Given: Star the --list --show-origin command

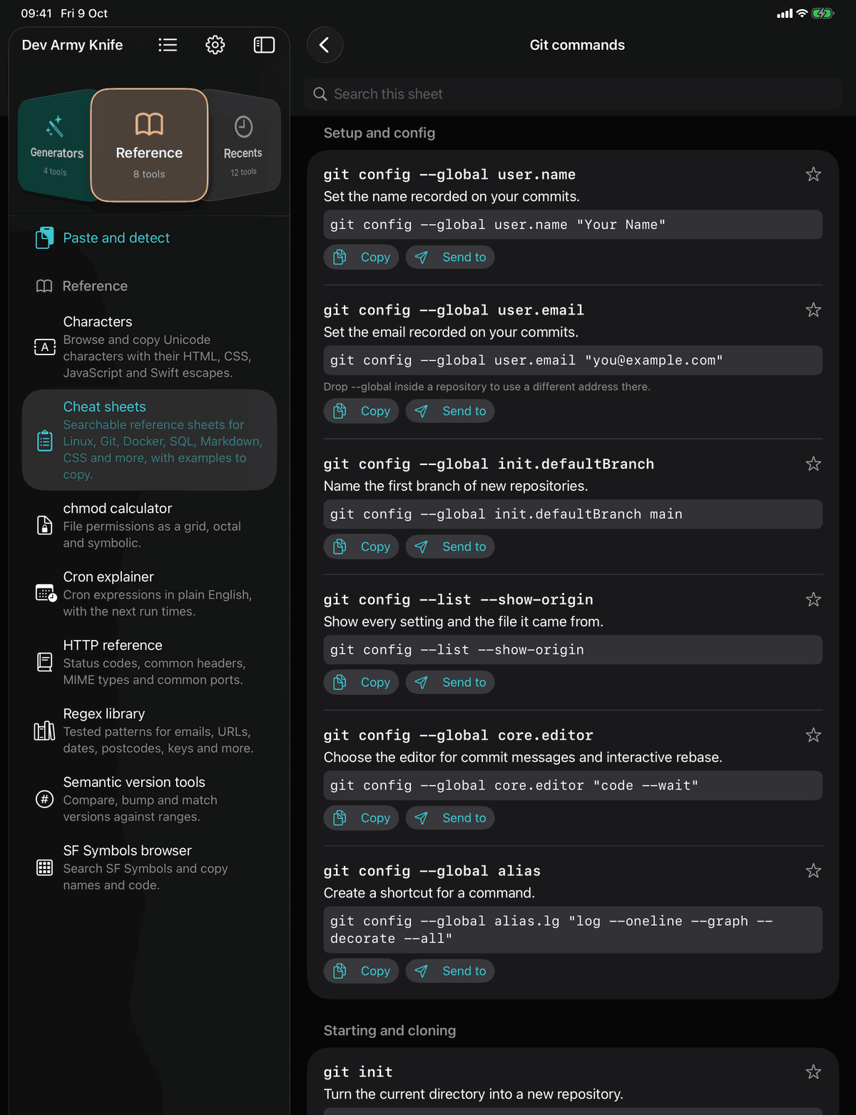Looking at the screenshot, I should (x=813, y=600).
